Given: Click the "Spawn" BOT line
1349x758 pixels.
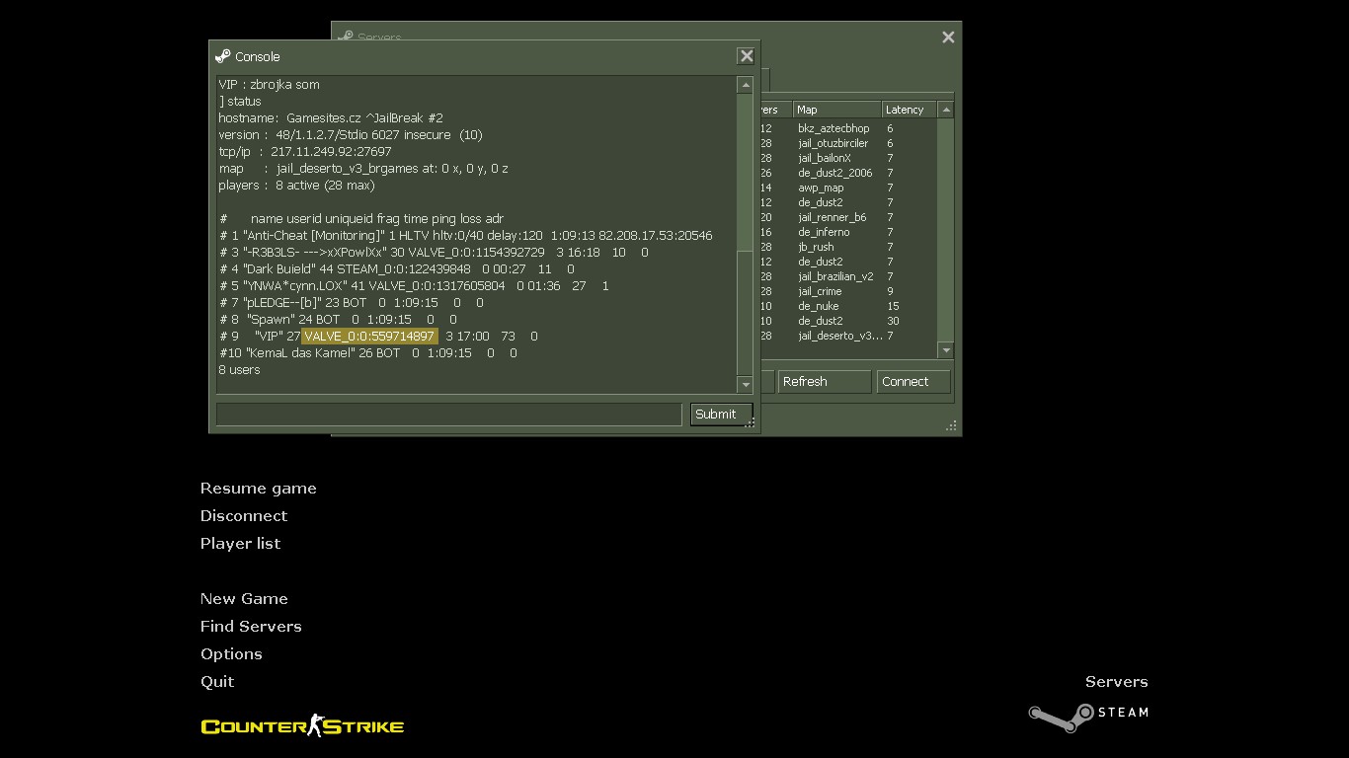Looking at the screenshot, I should pyautogui.click(x=338, y=320).
